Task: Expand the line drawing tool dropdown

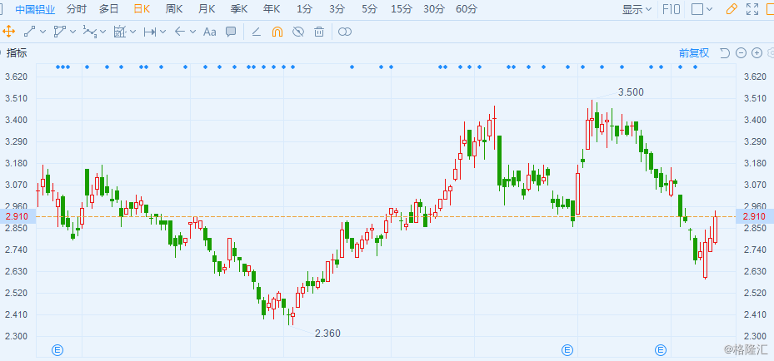Action: coord(42,32)
